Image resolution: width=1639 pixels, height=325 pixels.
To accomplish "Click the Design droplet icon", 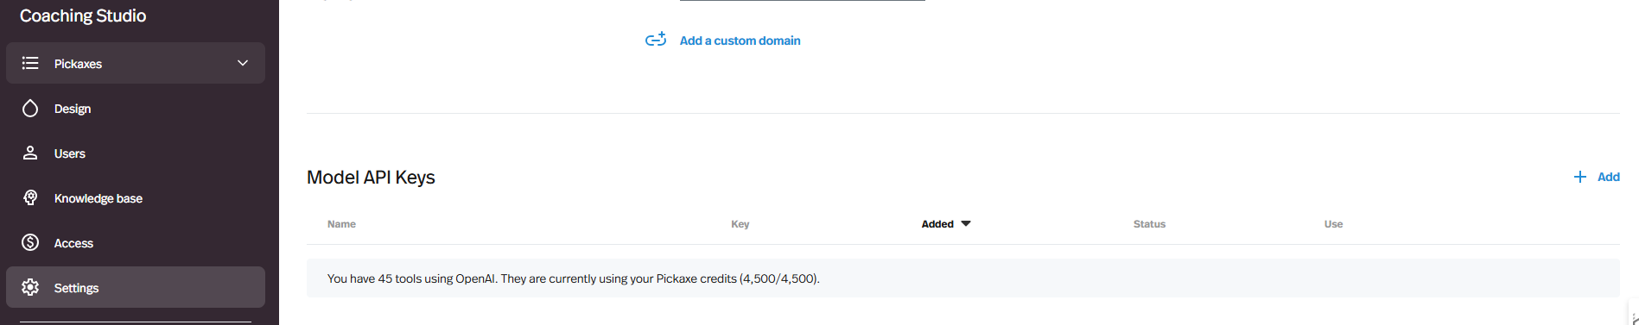I will (30, 108).
